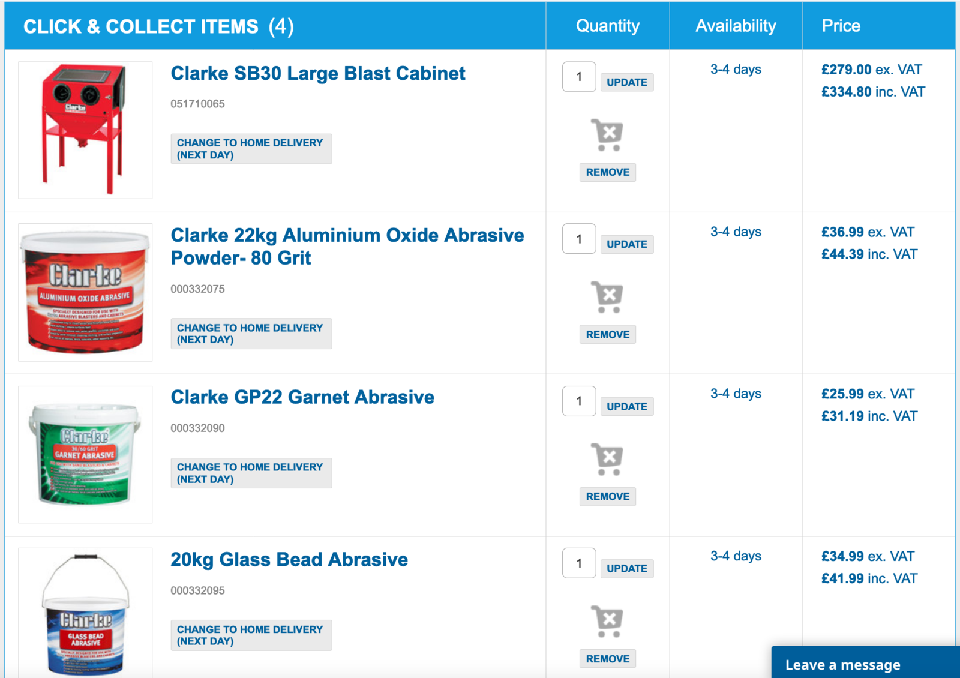Open 20kg Glass Bead Abrasive title link

289,559
